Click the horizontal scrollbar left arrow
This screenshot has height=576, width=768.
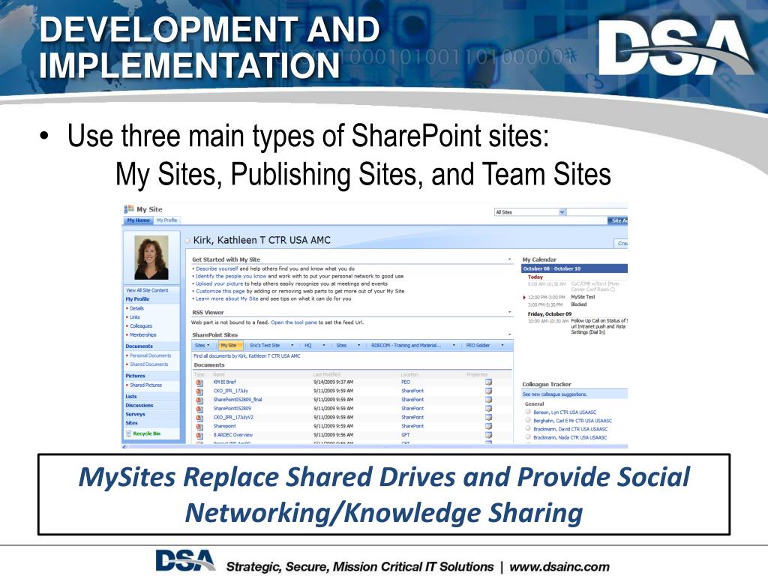coord(124,447)
